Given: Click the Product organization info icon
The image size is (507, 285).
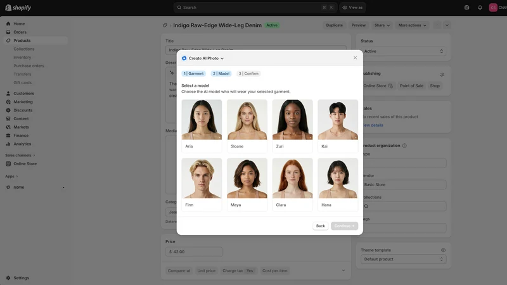Looking at the screenshot, I should [404, 146].
